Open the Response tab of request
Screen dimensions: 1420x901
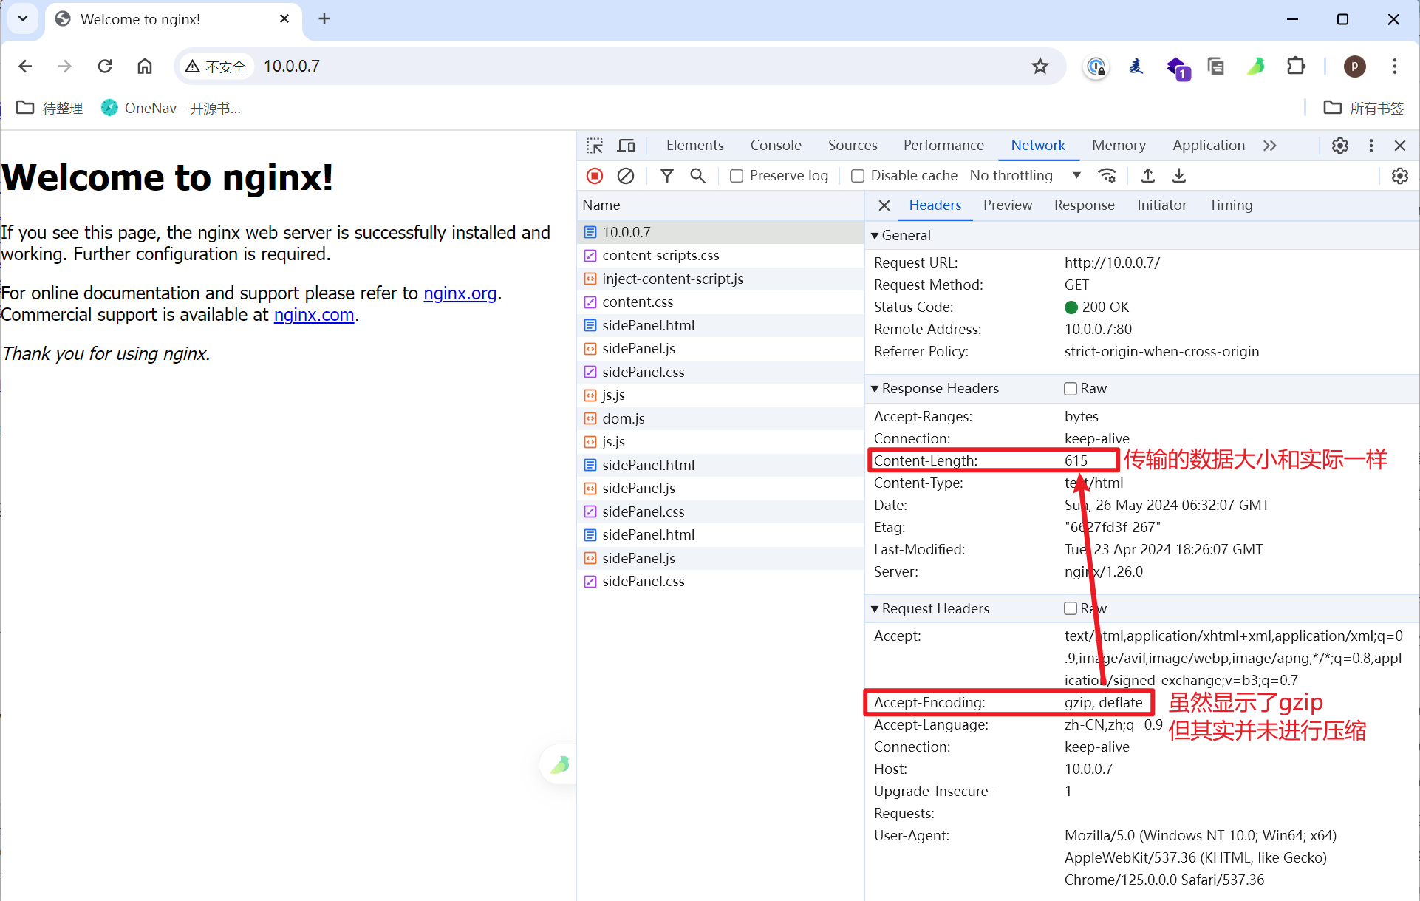[1084, 205]
